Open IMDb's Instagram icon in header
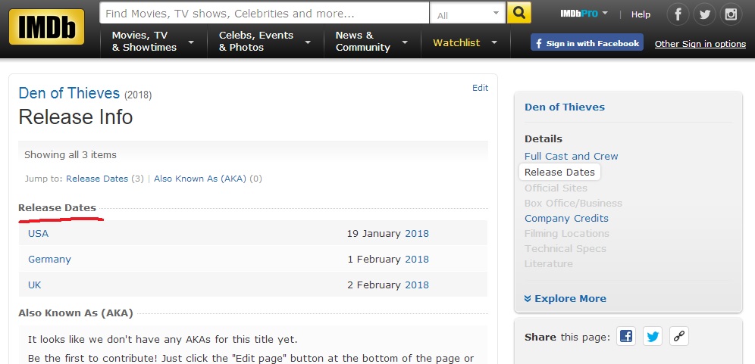This screenshot has width=755, height=364. (x=730, y=14)
